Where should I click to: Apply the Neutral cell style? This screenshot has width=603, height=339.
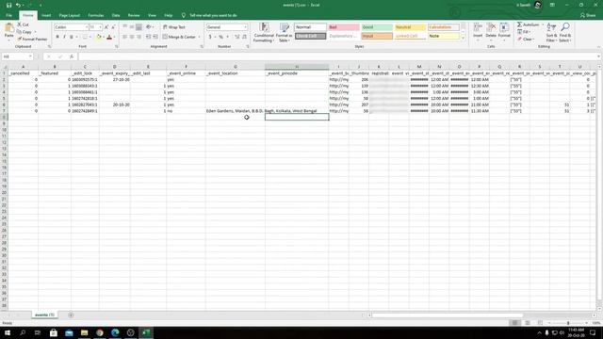(410, 27)
